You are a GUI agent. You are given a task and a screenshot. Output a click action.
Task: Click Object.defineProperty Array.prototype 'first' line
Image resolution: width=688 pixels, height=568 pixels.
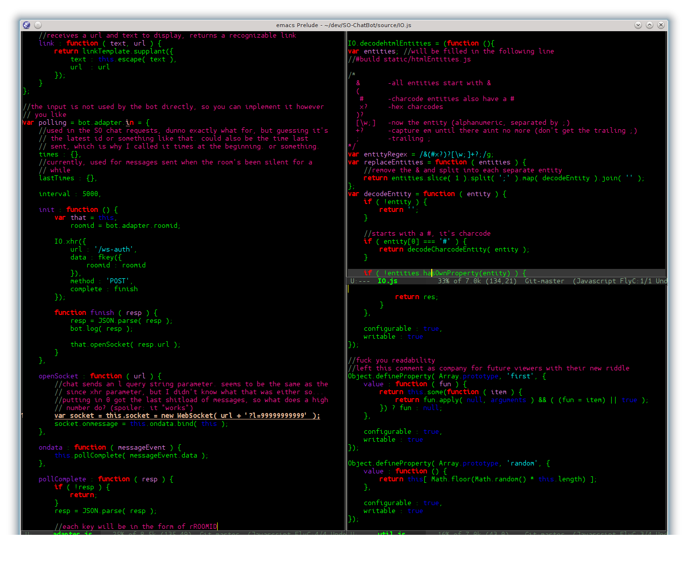(447, 376)
